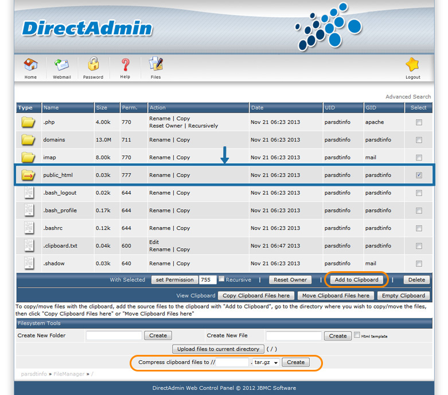Click the DirectAdmin logo

(87, 28)
